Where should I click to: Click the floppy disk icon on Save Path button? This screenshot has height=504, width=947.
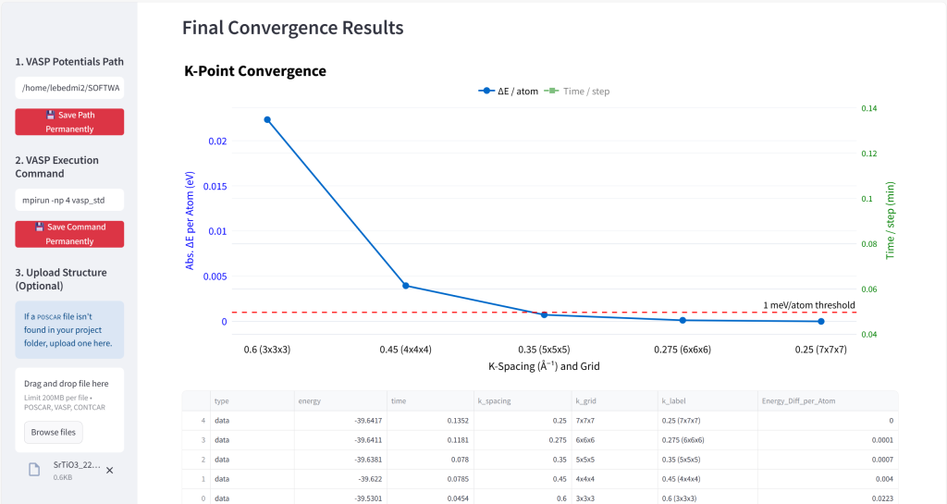[x=50, y=115]
